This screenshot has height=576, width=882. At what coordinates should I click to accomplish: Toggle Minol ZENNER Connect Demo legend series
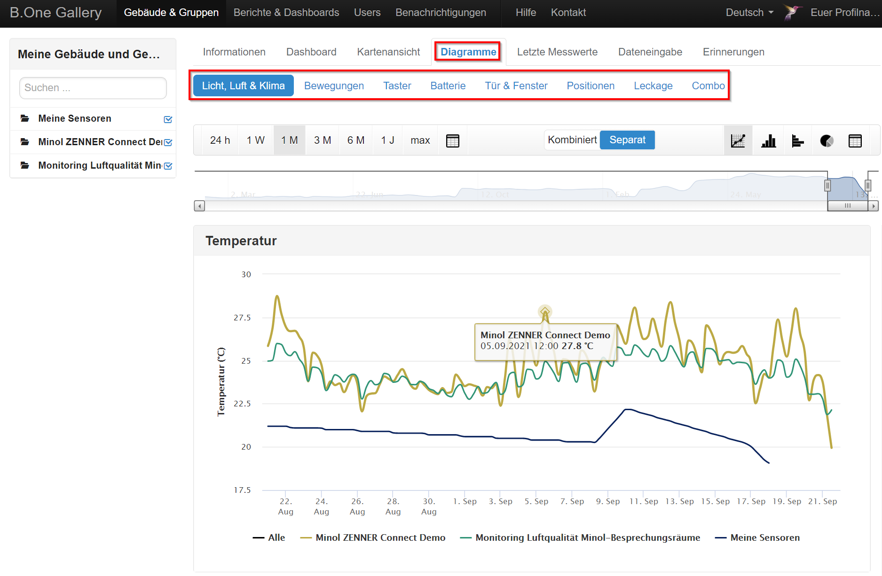point(373,537)
